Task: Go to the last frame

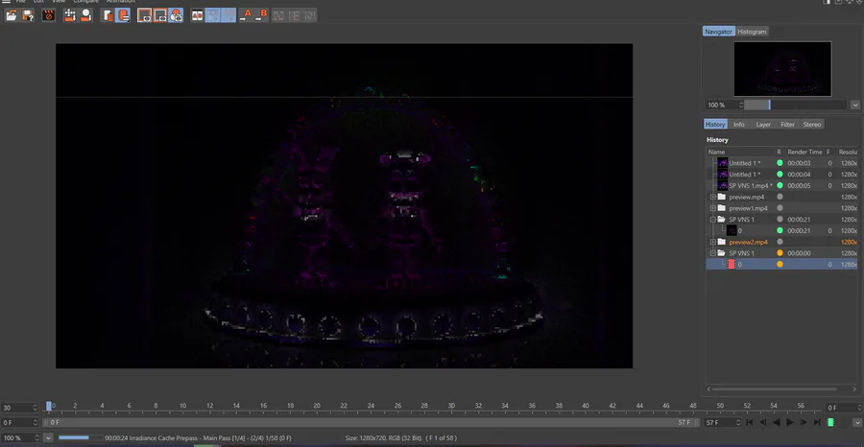Action: click(x=817, y=422)
